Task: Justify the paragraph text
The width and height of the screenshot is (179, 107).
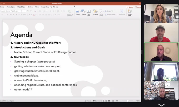Action: [x=49, y=14]
